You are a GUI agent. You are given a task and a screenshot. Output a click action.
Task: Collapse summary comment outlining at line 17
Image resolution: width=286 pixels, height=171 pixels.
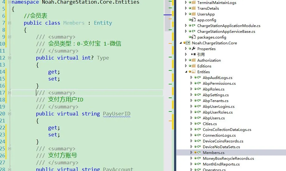9,93
